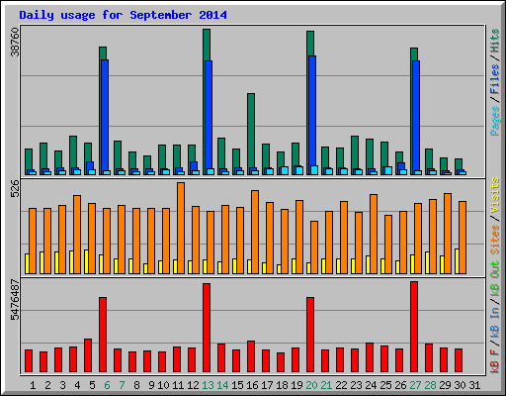Select the red kB bar for day 1
506x396 pixels.
29,361
